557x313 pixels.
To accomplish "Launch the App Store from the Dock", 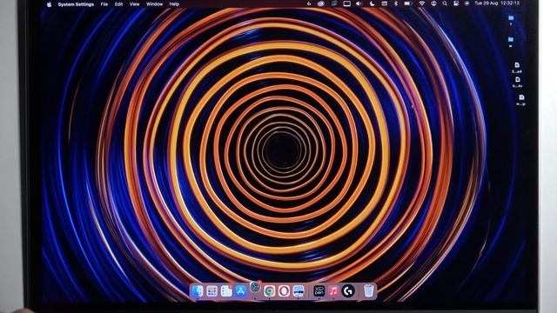I will tap(240, 291).
